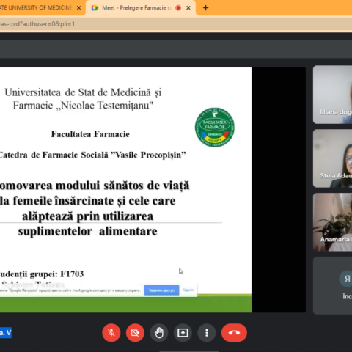Click the red recording indicator on tab
Screen dimensions: 352x352
coord(178,8)
